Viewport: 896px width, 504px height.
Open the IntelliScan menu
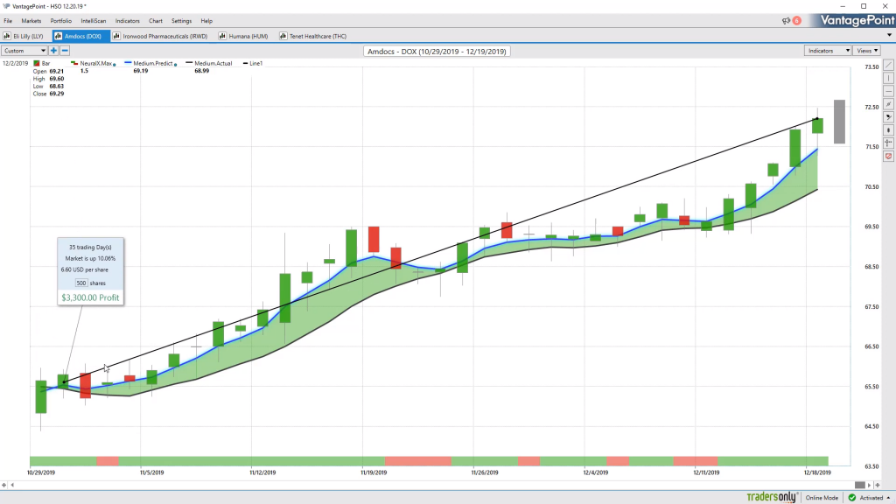point(93,21)
